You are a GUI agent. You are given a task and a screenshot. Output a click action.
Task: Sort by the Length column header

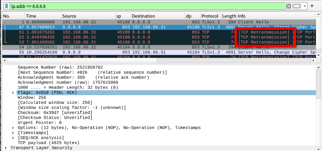(x=229, y=16)
